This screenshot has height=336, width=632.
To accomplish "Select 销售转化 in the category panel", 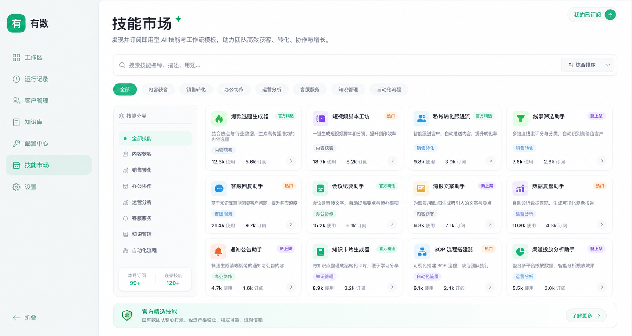I will (155, 170).
